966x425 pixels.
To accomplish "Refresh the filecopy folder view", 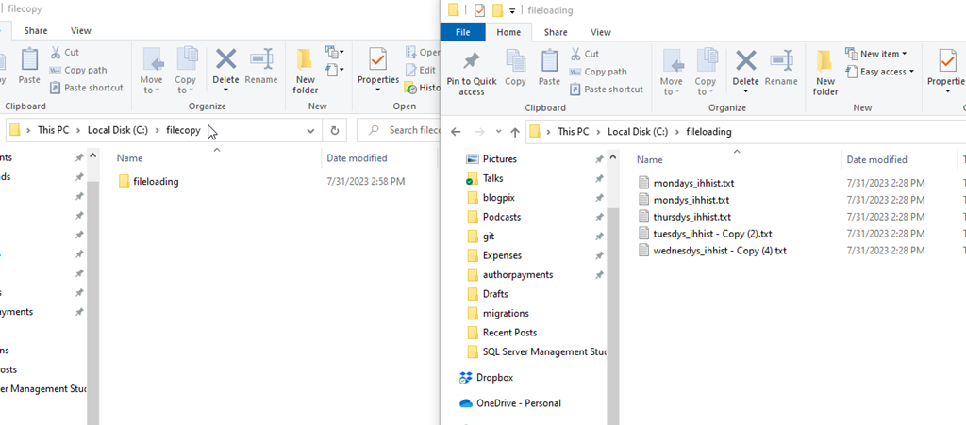I will 335,130.
